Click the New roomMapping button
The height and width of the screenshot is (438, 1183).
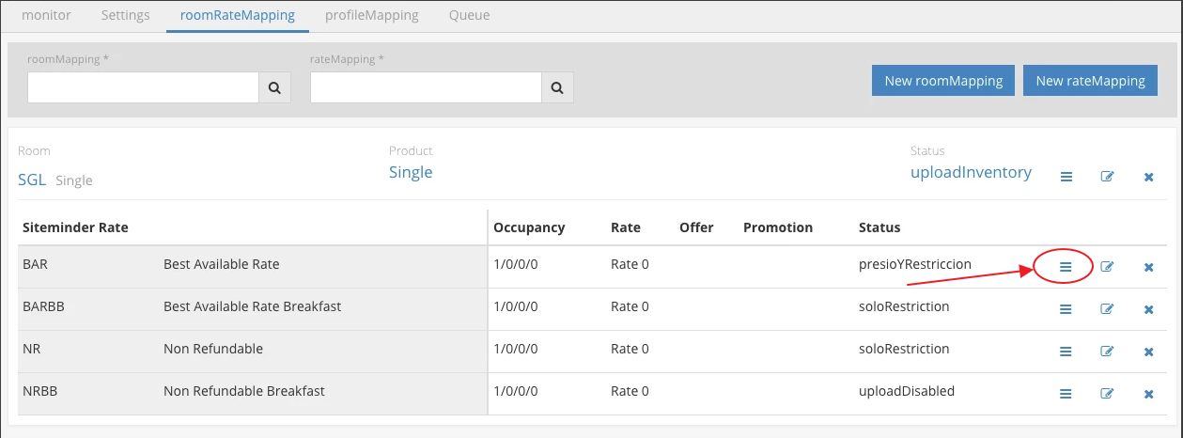point(943,81)
